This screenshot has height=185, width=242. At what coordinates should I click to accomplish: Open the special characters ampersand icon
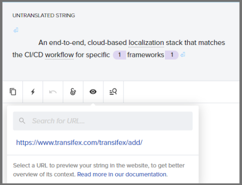coord(73,92)
